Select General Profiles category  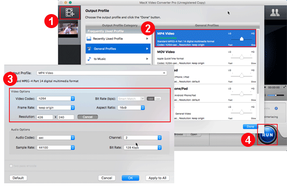[118, 48]
